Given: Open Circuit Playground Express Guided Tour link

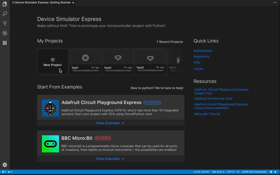Looking at the screenshot, I should (x=221, y=92).
